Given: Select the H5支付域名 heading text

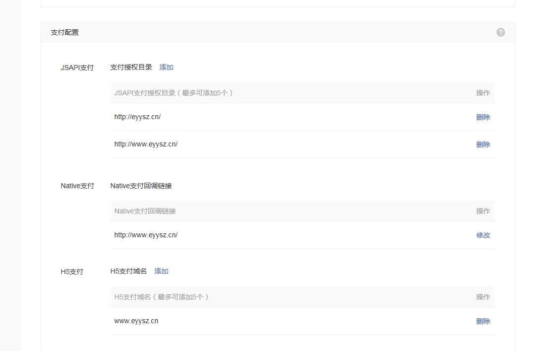Looking at the screenshot, I should pos(129,271).
